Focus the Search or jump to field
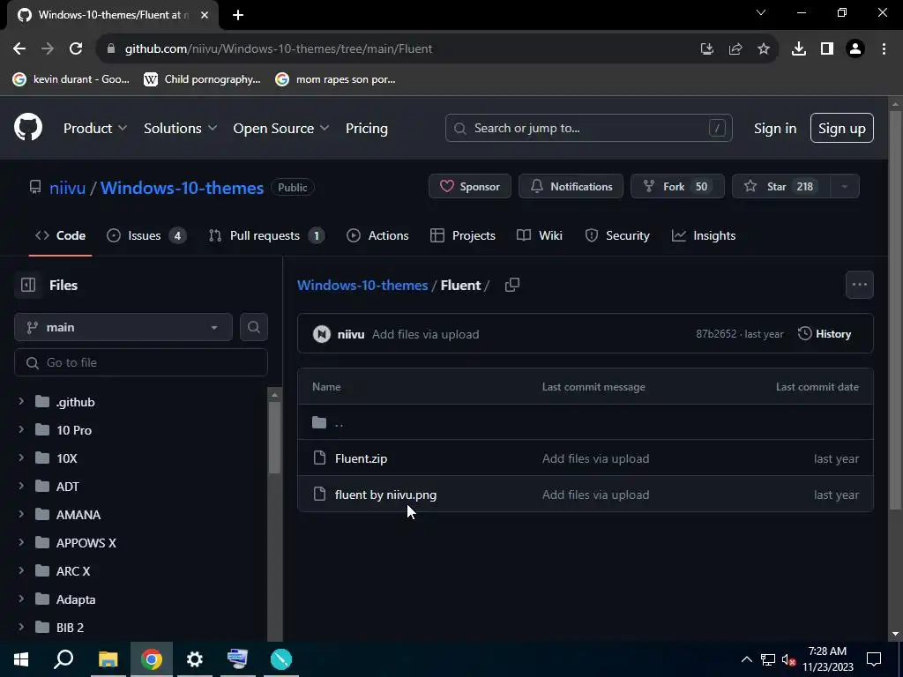 click(x=588, y=128)
